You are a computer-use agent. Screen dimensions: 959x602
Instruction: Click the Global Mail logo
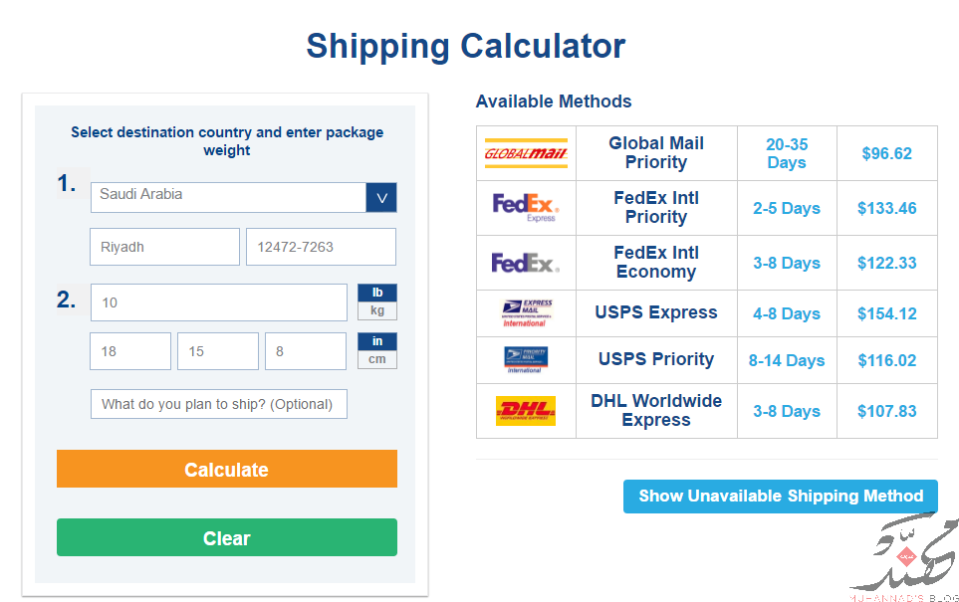coord(526,153)
